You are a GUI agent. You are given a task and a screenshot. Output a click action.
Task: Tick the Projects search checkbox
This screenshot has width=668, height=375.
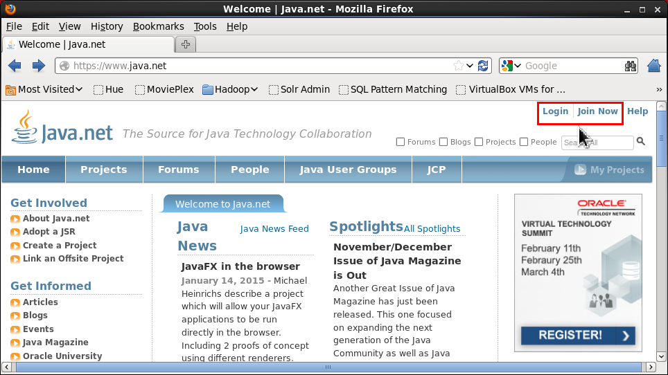click(479, 142)
